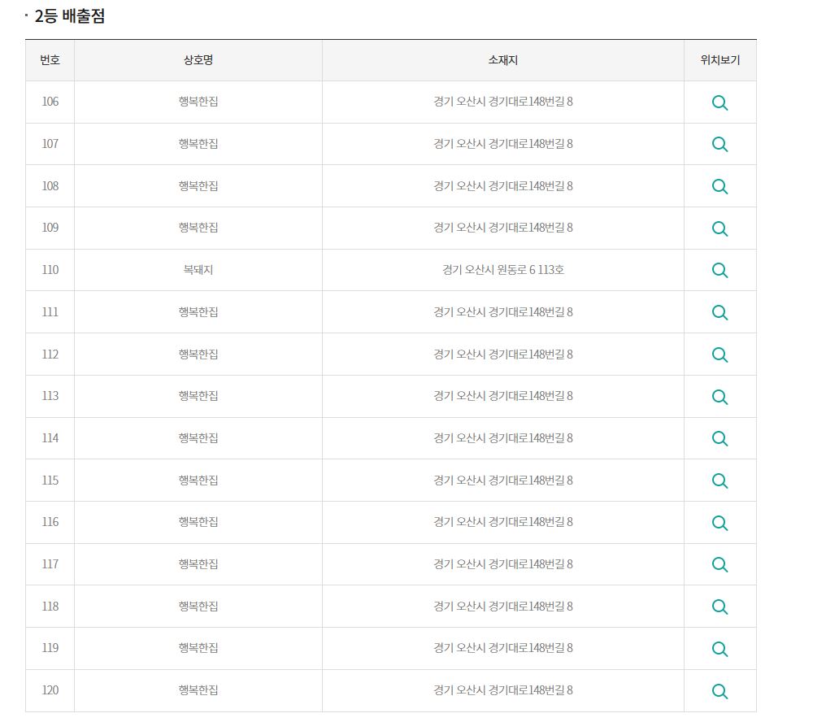The width and height of the screenshot is (813, 722).
Task: Click the address in row 112
Action: tap(503, 354)
